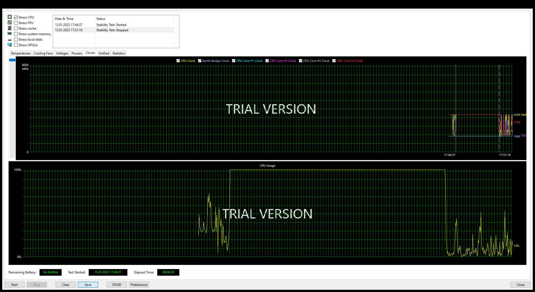
Task: Enable the Stress GPU(s) checkbox
Action: click(x=16, y=45)
